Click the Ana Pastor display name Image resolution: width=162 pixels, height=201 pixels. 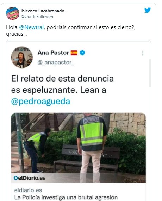[x=53, y=53]
